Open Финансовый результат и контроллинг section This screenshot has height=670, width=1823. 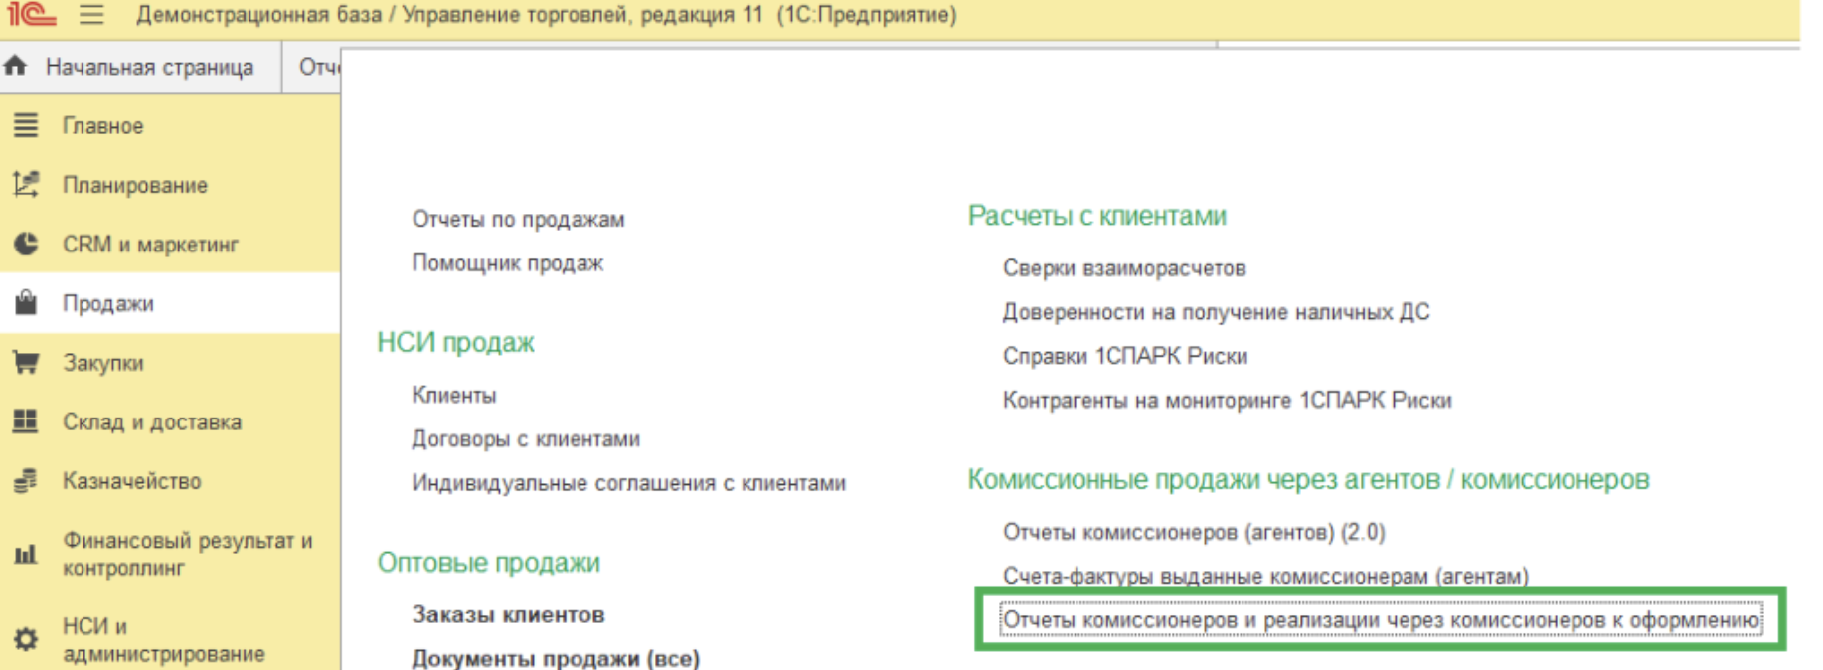(187, 554)
